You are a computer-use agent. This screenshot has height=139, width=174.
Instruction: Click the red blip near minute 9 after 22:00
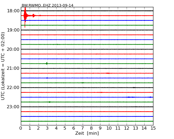[x=101, y=92]
